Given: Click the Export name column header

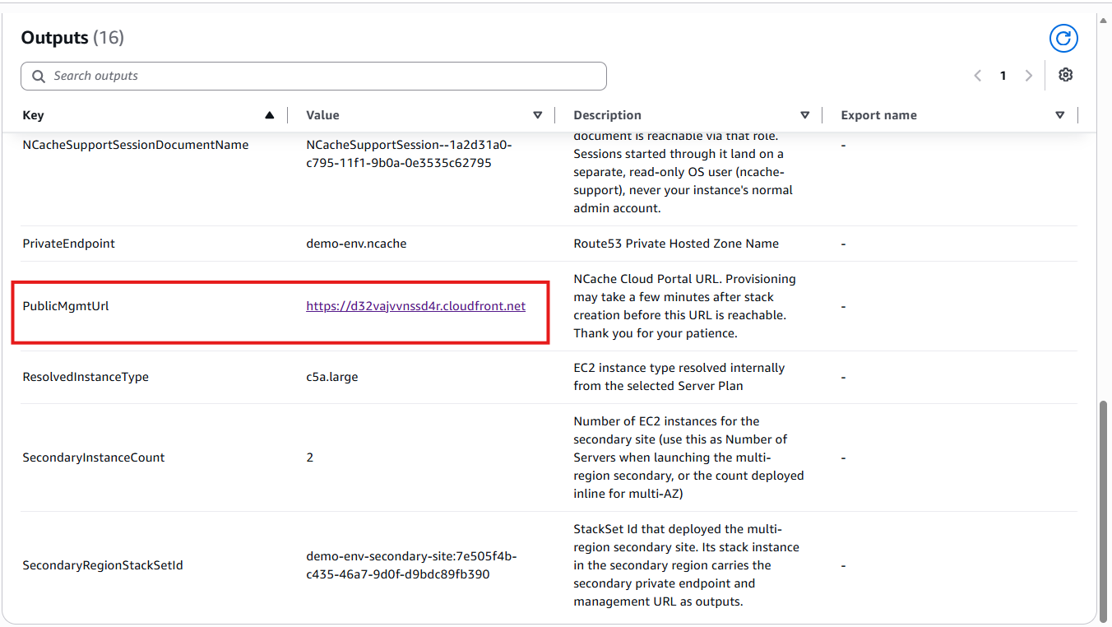Looking at the screenshot, I should [878, 115].
